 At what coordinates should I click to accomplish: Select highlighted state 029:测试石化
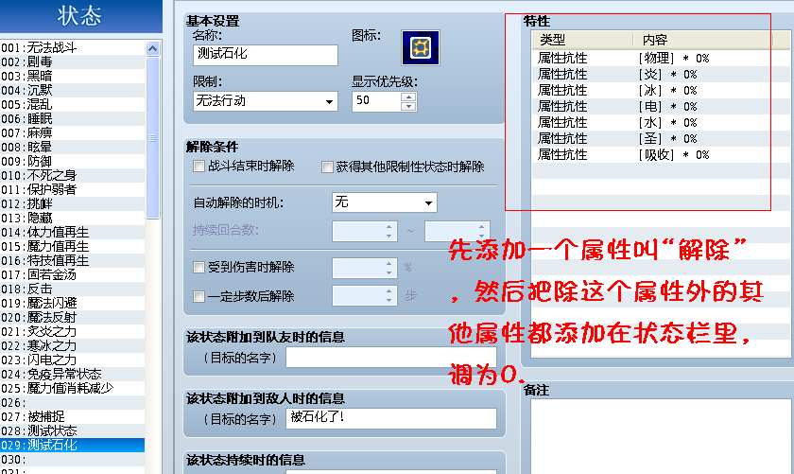coord(73,445)
